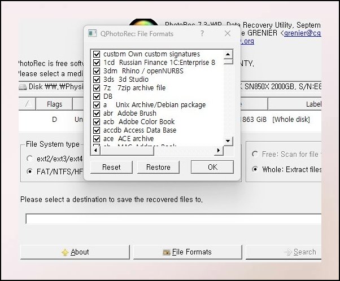This screenshot has width=340, height=281.
Task: Click the destination path input field
Action: [x=173, y=218]
